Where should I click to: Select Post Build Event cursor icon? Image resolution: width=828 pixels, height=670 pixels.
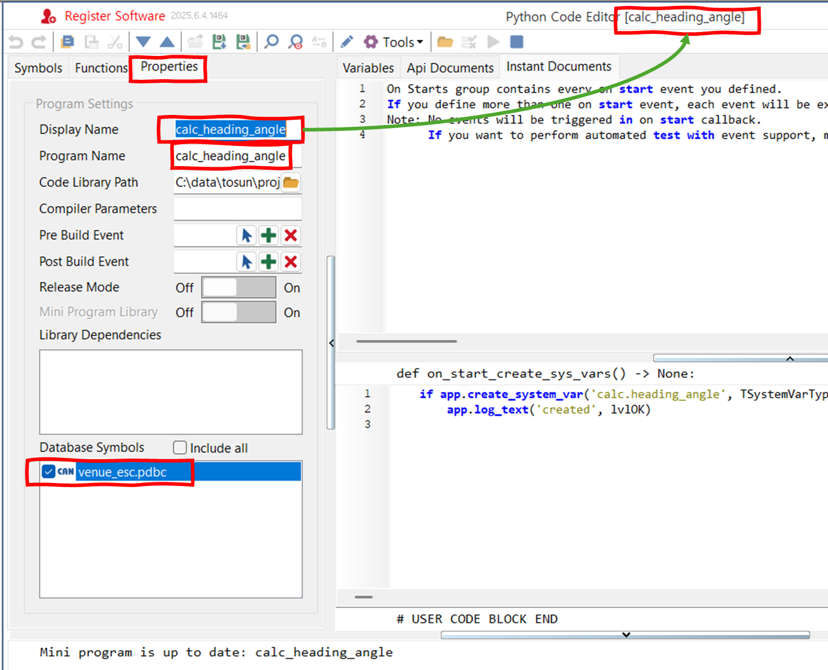247,261
